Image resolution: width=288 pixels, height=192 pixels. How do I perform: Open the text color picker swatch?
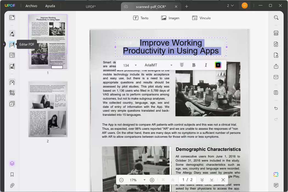218,65
